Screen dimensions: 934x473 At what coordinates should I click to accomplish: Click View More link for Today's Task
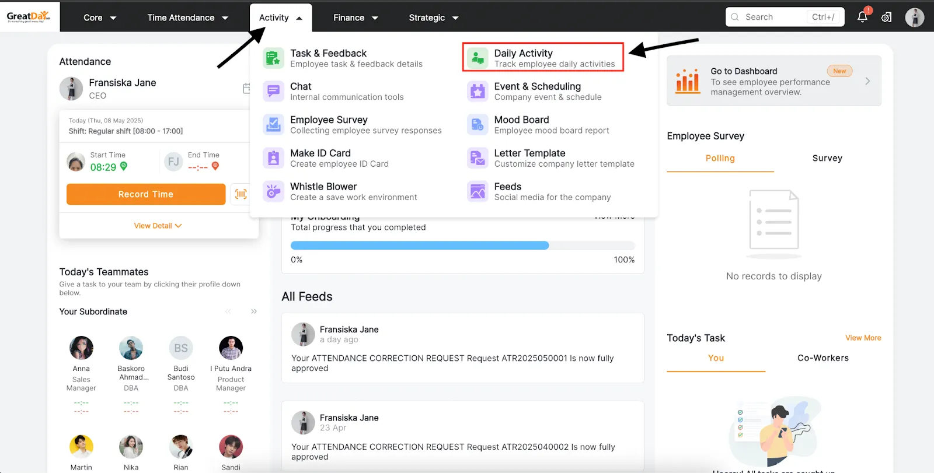tap(863, 338)
